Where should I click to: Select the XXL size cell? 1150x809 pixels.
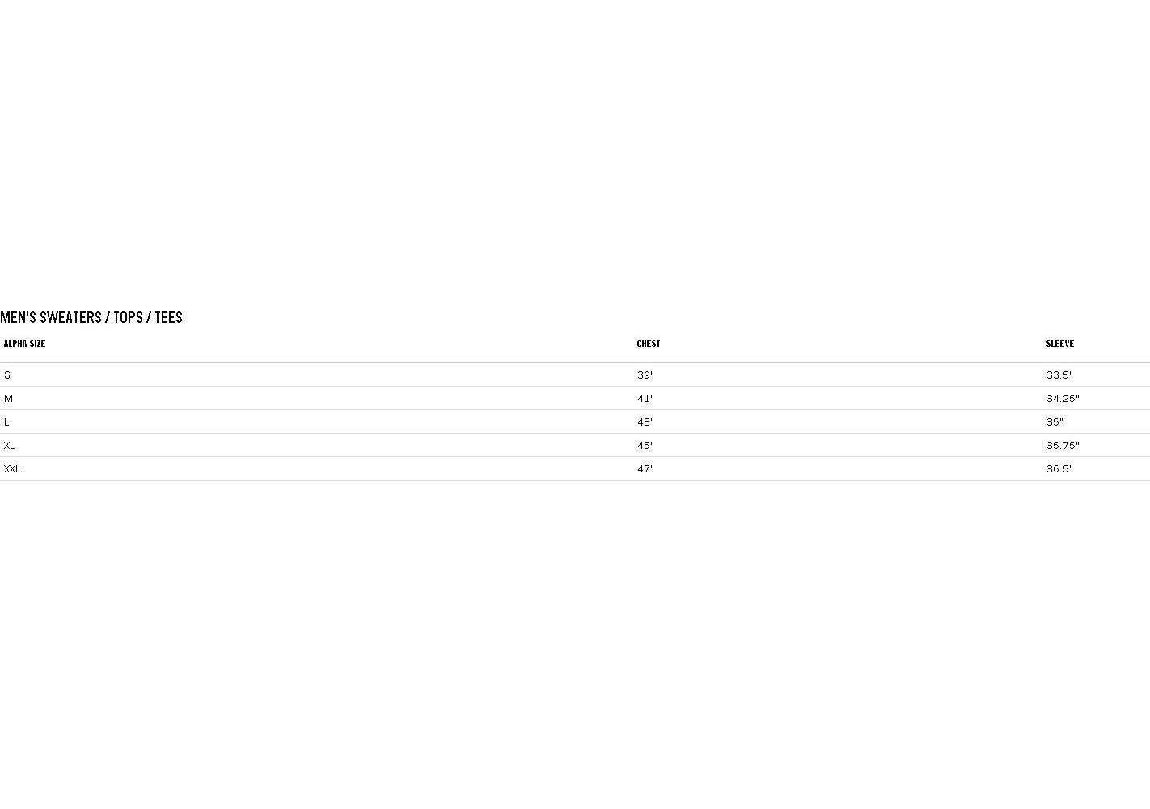(x=12, y=469)
